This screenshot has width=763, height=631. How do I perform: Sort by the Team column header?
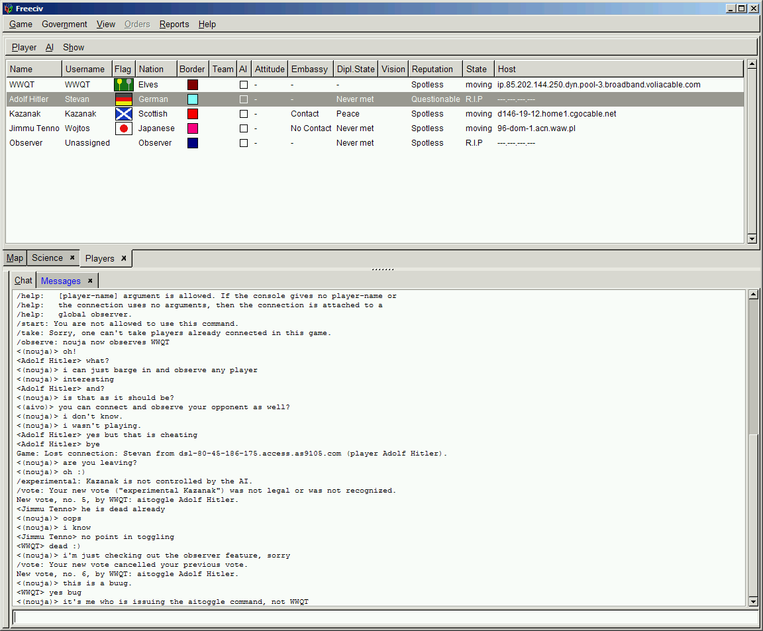tap(223, 69)
